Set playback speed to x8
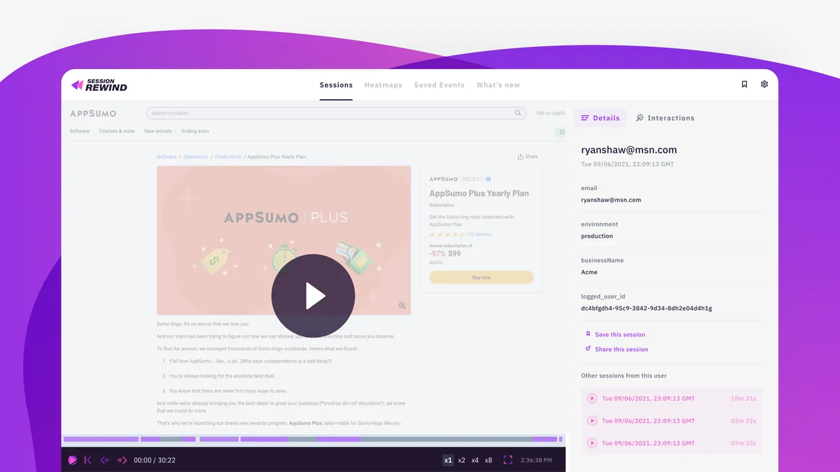This screenshot has height=472, width=840. click(x=489, y=460)
